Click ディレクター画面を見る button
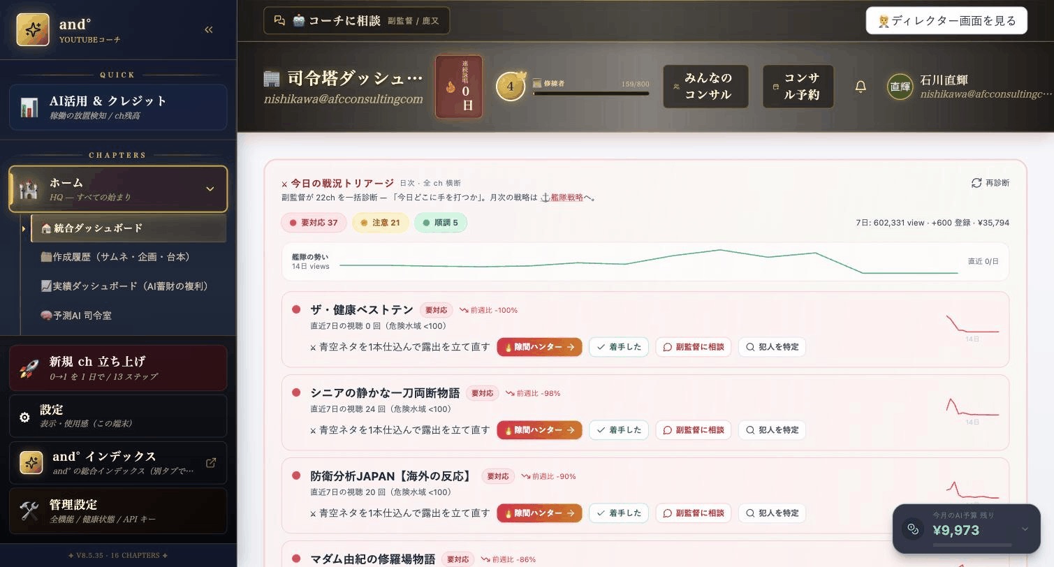Image resolution: width=1054 pixels, height=567 pixels. (x=946, y=20)
